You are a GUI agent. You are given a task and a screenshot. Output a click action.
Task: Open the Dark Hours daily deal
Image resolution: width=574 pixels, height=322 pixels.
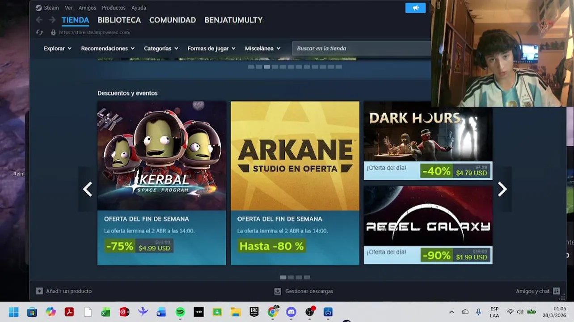tap(428, 140)
